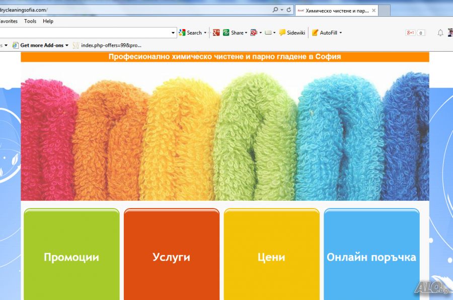Click the grey rectangular toolbar icon

tap(268, 33)
